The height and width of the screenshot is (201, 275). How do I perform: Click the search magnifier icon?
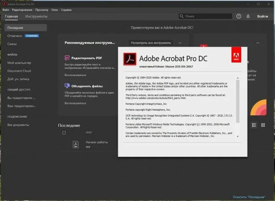click(181, 16)
